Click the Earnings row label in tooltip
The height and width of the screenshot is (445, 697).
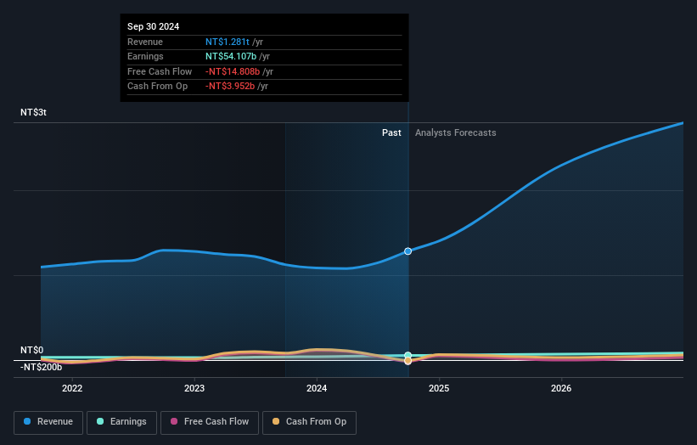(x=145, y=56)
